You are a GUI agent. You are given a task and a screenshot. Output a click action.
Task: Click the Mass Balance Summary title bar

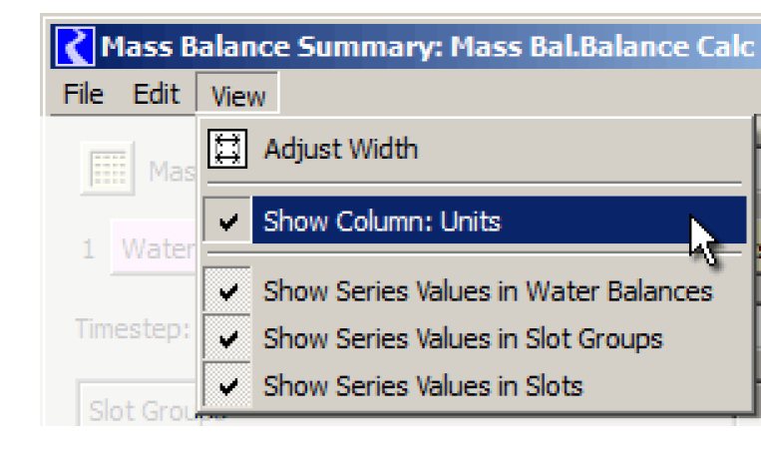click(x=429, y=47)
